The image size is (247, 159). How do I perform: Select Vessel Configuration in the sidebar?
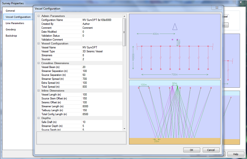click(18, 17)
